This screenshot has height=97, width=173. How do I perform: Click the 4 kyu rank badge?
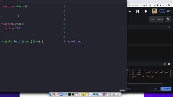pos(162,11)
